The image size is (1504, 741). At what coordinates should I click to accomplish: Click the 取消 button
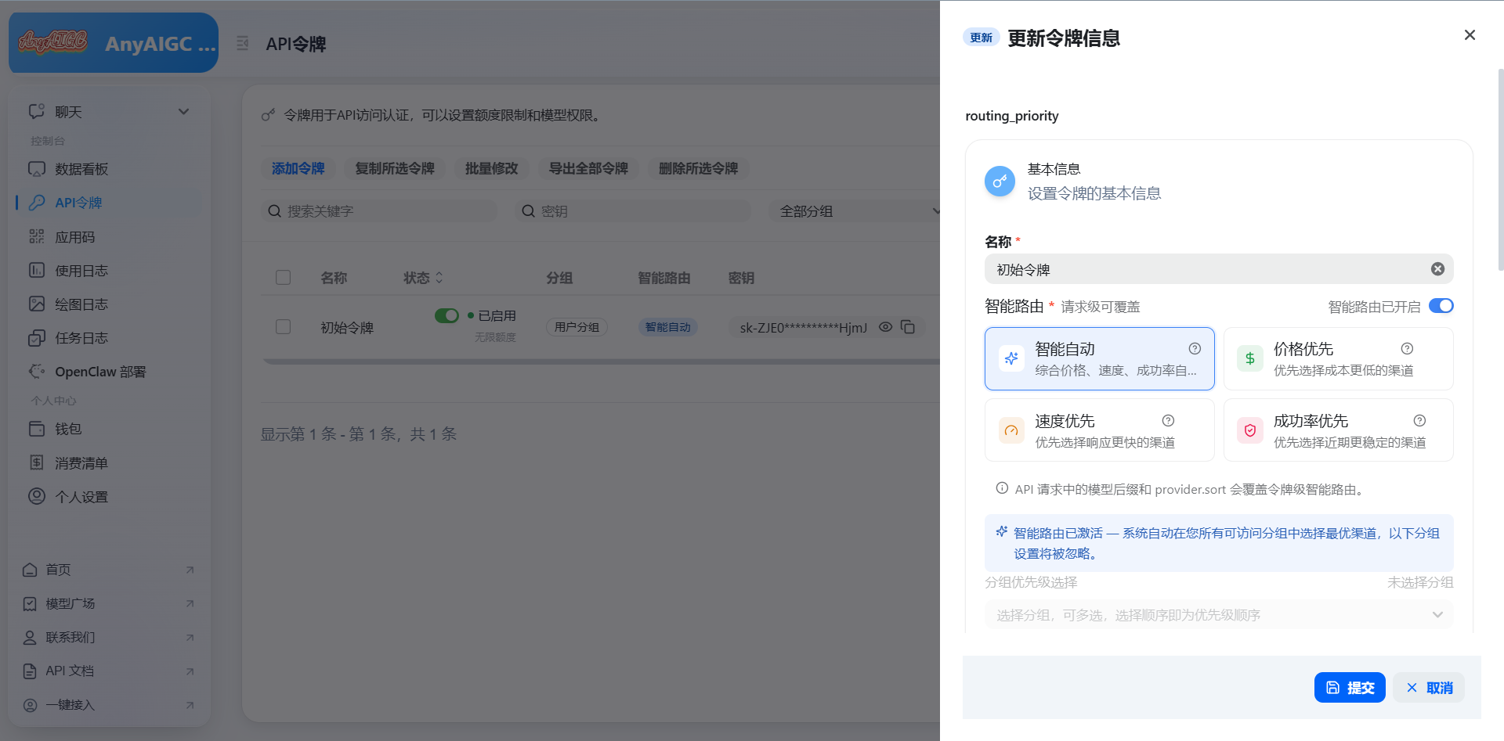pyautogui.click(x=1430, y=687)
